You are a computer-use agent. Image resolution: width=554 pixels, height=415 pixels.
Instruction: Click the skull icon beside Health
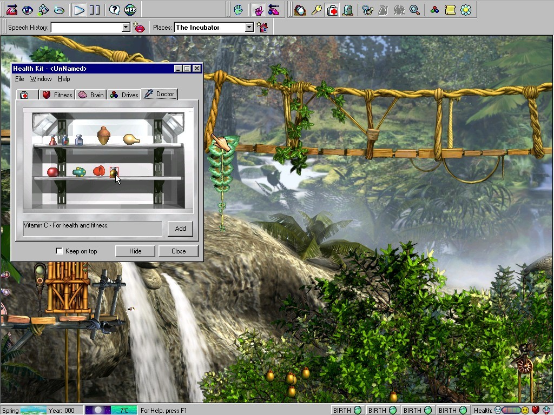[x=498, y=411]
